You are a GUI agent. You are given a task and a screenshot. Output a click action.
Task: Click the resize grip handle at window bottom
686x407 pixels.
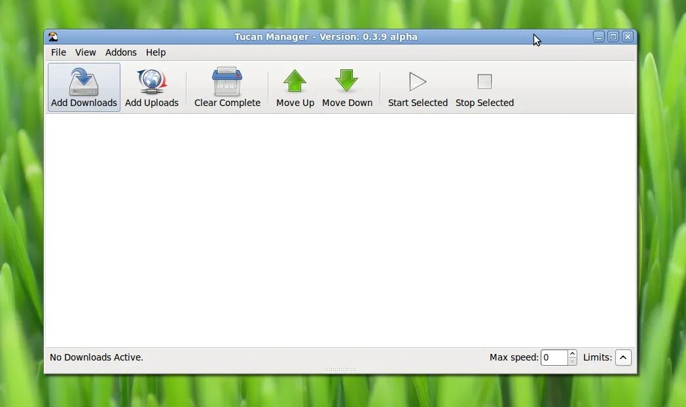click(340, 370)
